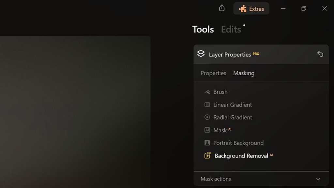Select the Brush mask icon
The width and height of the screenshot is (334, 188).
pos(207,92)
